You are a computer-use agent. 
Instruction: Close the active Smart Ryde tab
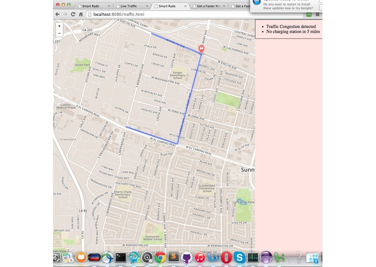pyautogui.click(x=186, y=6)
